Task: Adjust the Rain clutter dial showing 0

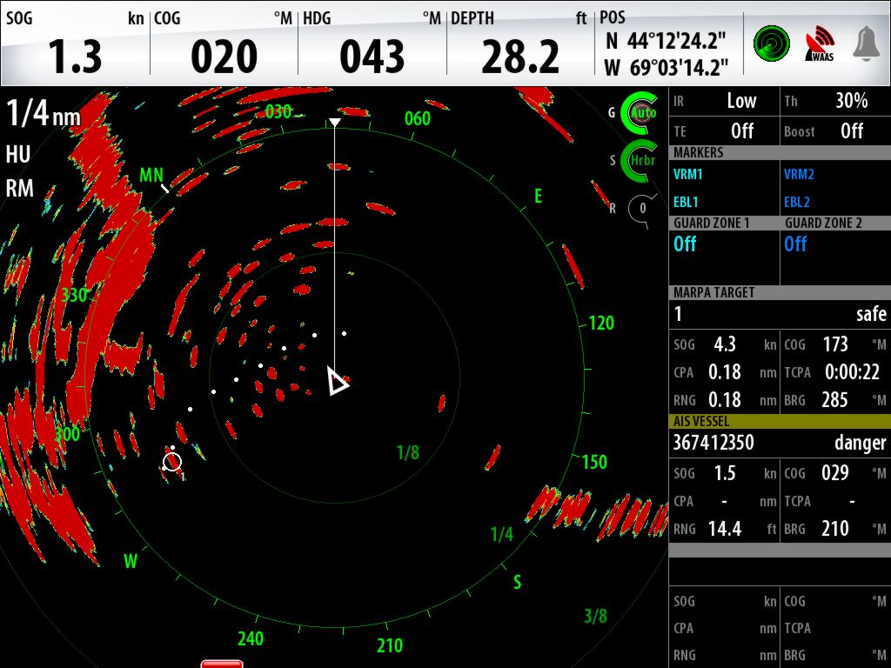Action: (642, 209)
